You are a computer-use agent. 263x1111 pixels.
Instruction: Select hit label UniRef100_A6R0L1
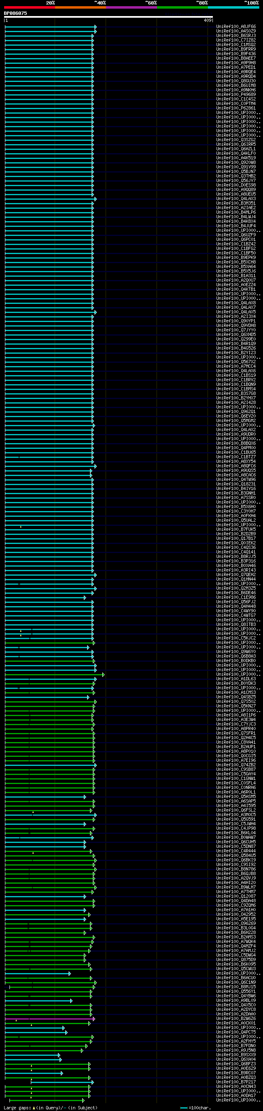pyautogui.click(x=236, y=792)
